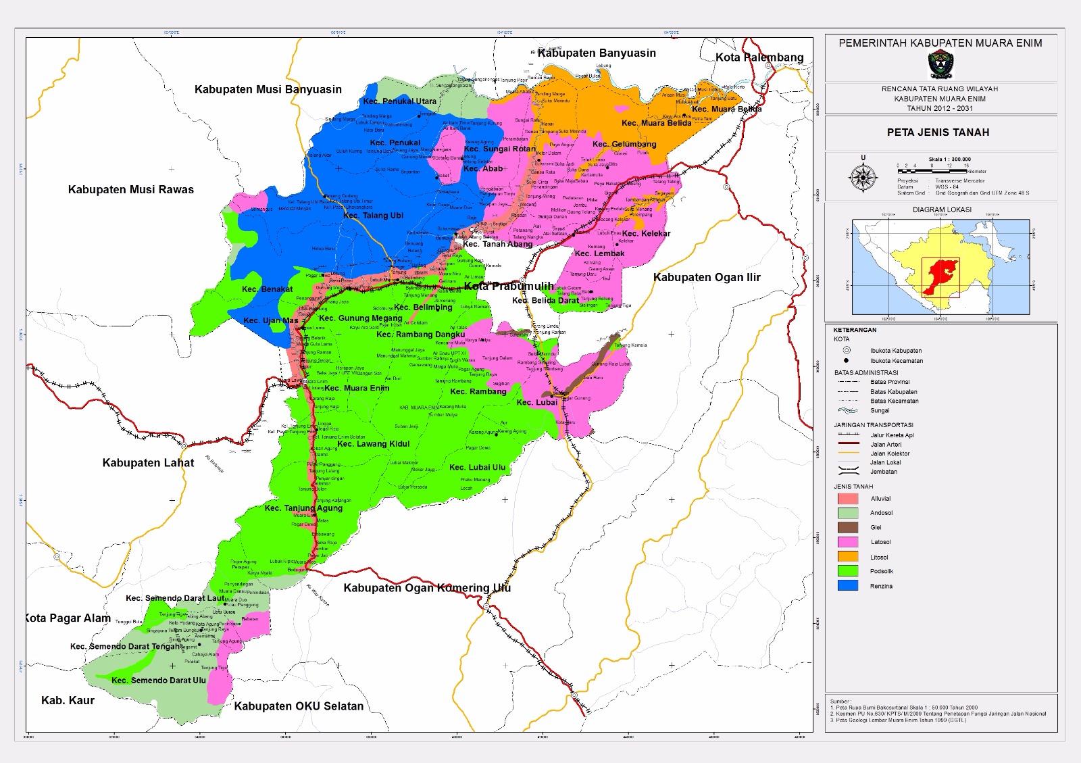Click the Diagram Lokasi inset map

[941, 267]
